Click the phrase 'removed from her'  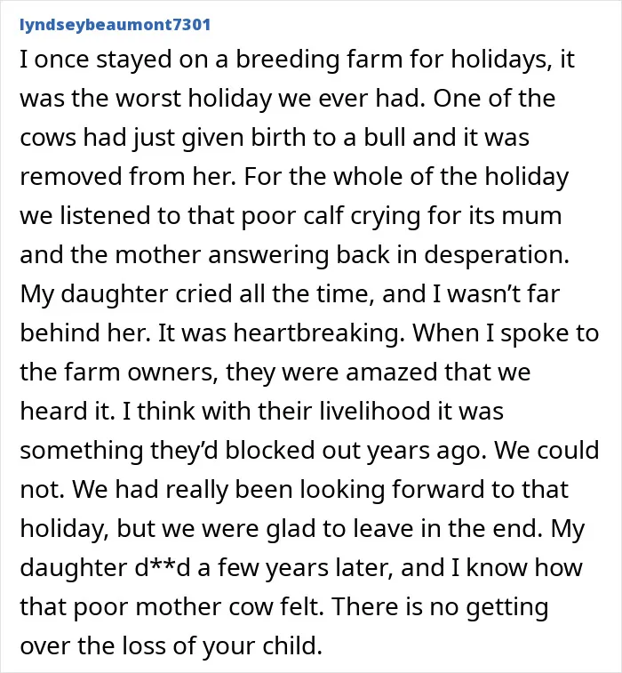click(x=127, y=176)
